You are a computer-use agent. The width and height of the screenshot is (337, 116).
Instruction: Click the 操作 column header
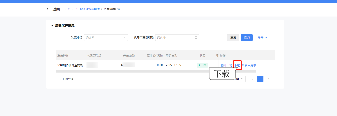pyautogui.click(x=223, y=56)
